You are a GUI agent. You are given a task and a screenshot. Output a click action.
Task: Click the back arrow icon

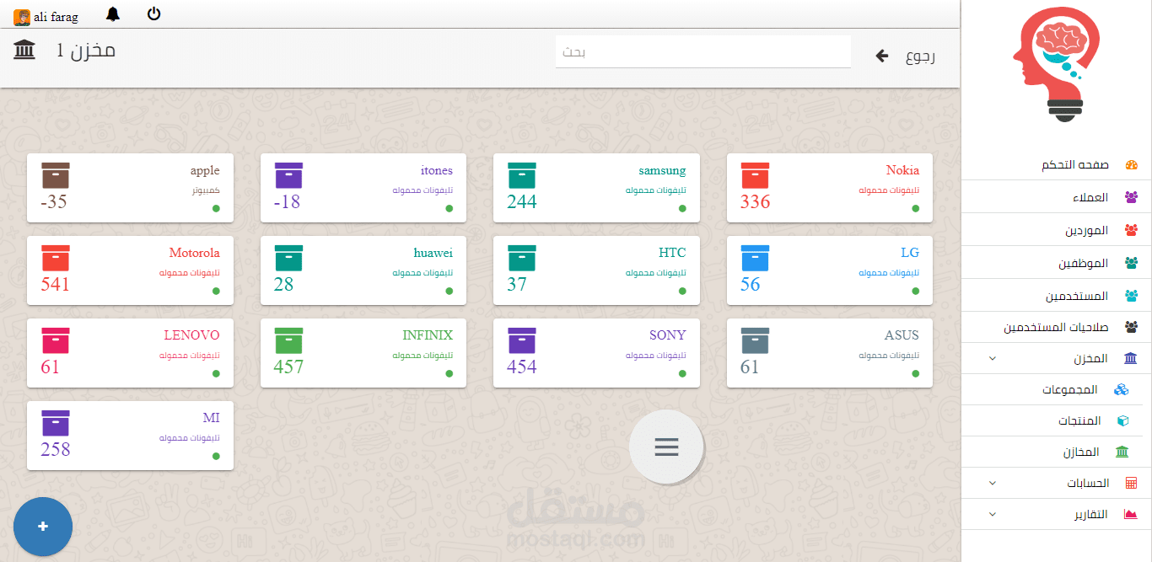[882, 56]
